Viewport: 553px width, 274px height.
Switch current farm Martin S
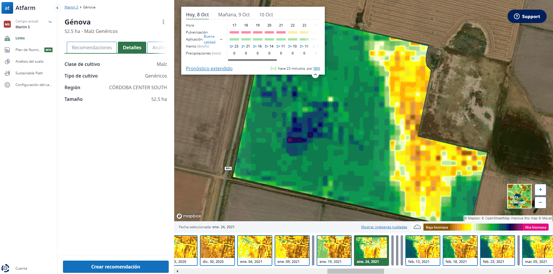[x=50, y=22]
